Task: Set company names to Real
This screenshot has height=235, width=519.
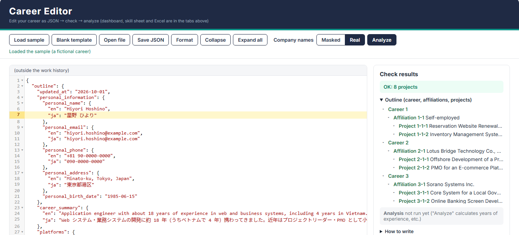Action: pyautogui.click(x=355, y=40)
